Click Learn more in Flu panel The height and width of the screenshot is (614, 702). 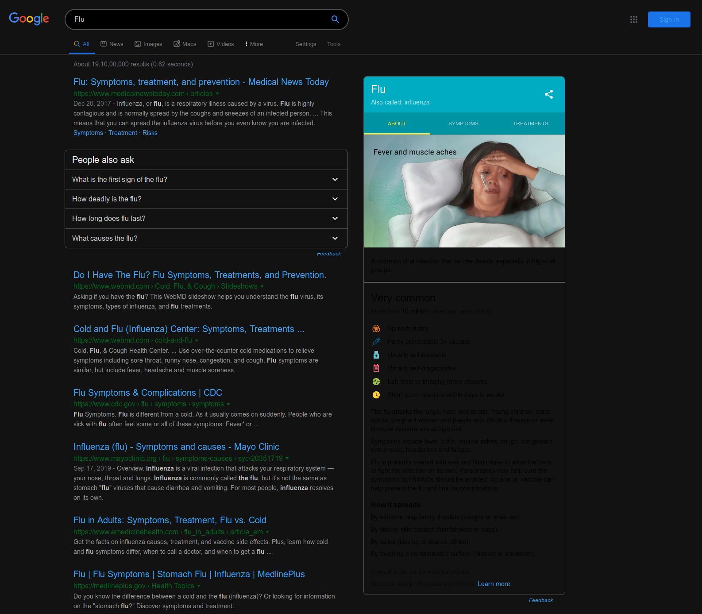[494, 584]
